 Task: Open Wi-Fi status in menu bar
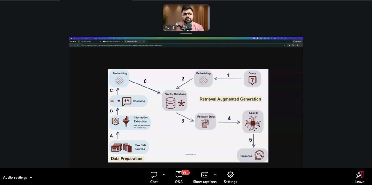point(279,38)
